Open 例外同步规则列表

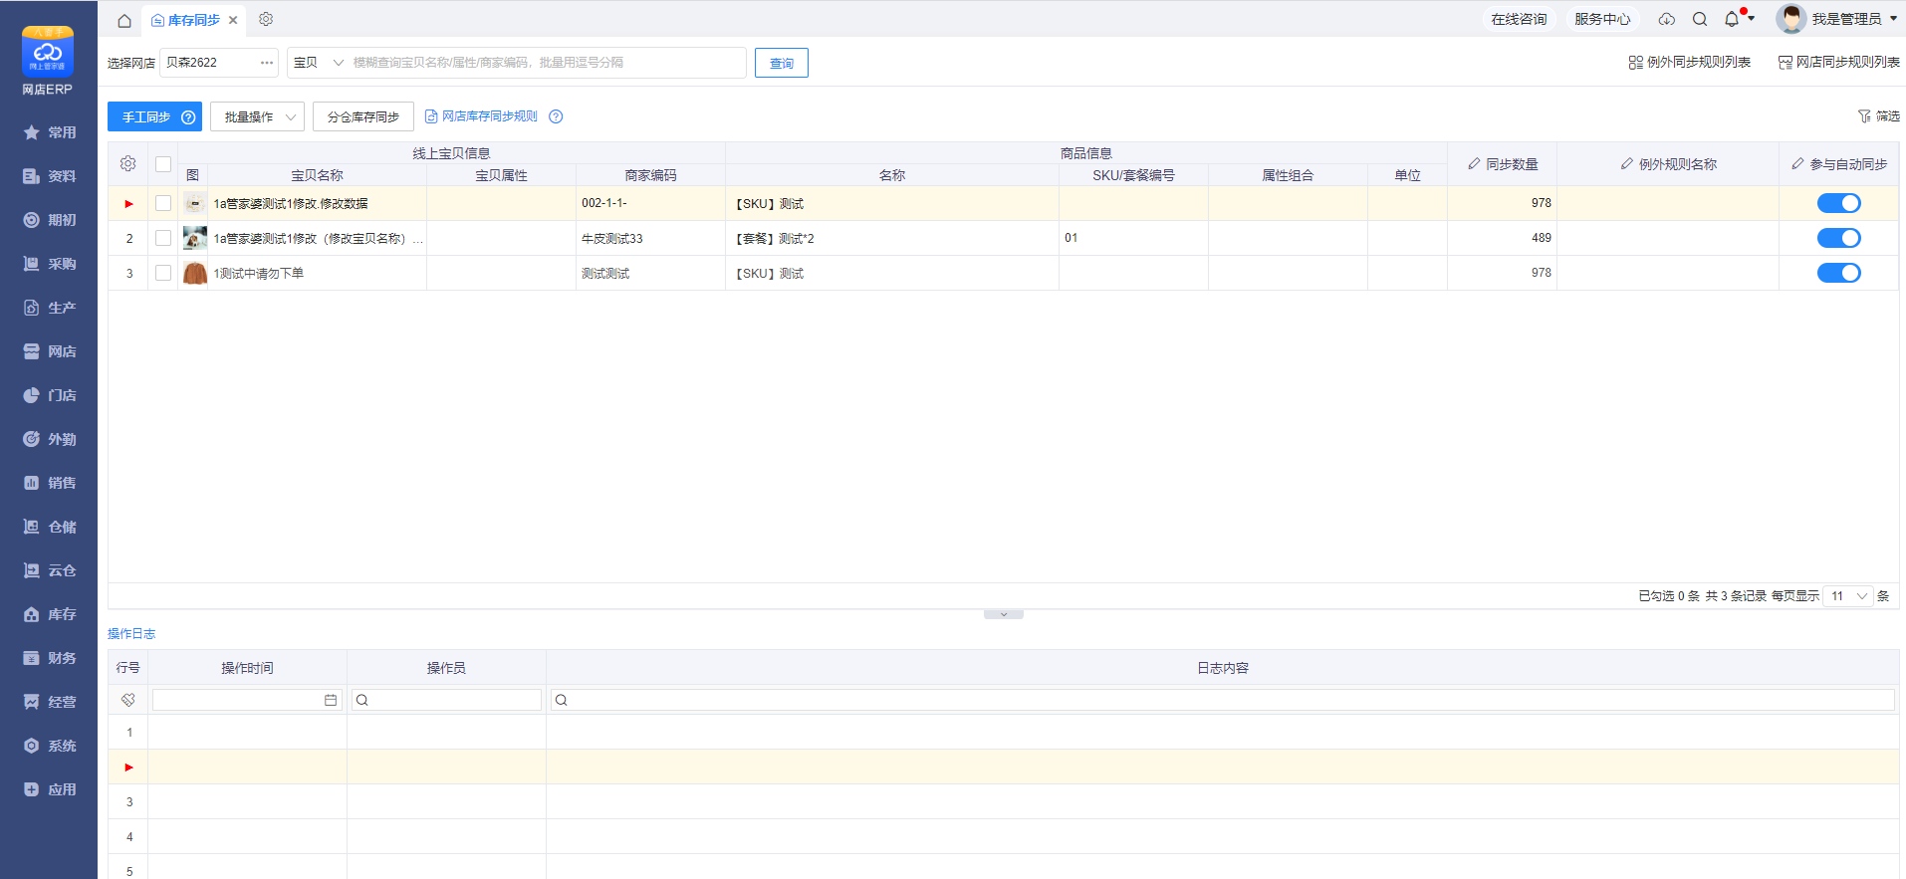pyautogui.click(x=1689, y=62)
